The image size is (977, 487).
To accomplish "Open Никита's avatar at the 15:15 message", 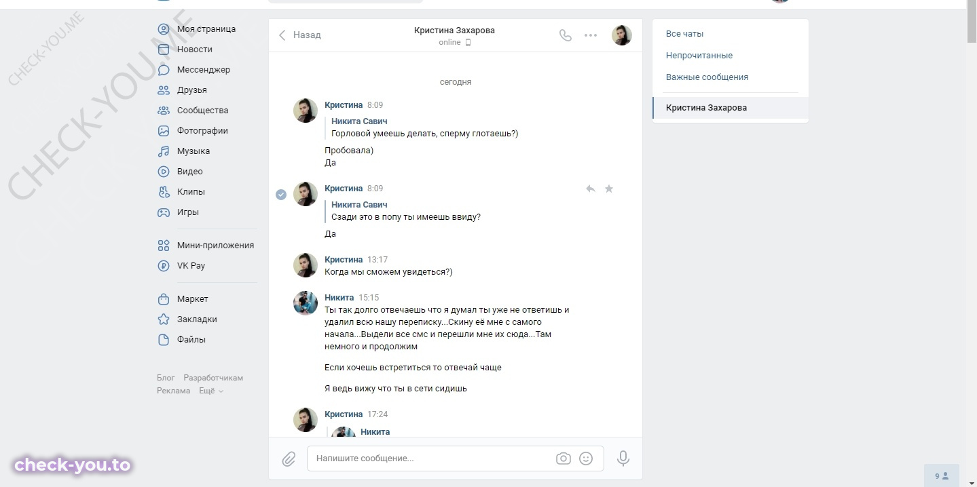I will tap(306, 303).
